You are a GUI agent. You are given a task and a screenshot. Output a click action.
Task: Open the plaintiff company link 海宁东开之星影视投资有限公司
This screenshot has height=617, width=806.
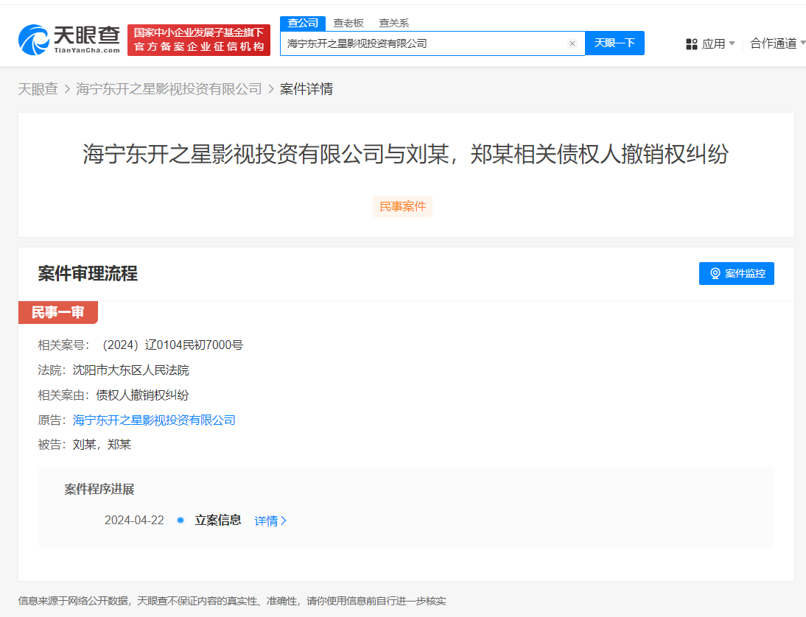coord(153,420)
